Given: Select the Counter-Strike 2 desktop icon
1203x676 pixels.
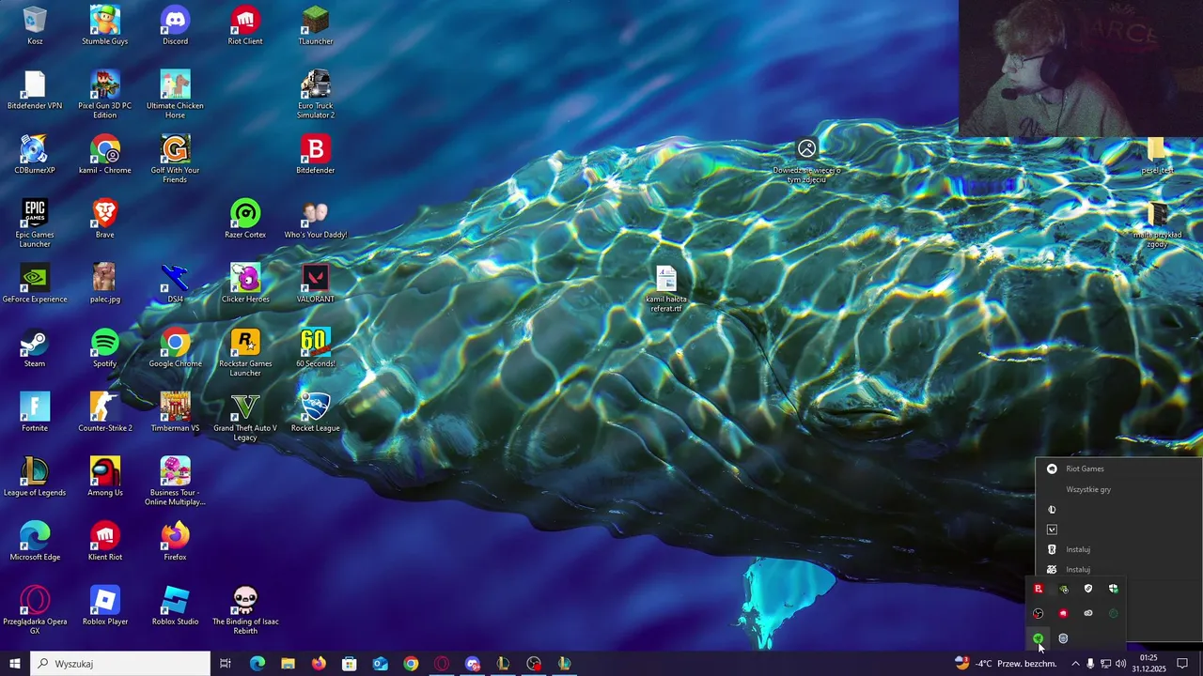Looking at the screenshot, I should click(104, 412).
